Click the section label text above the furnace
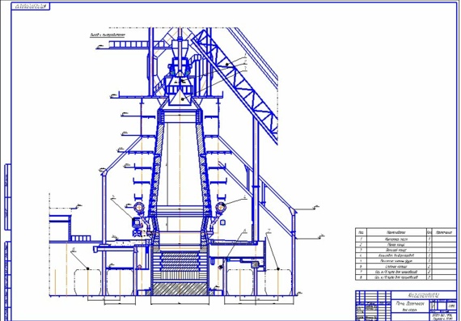Screen dimensions: 461x321 click(x=108, y=35)
